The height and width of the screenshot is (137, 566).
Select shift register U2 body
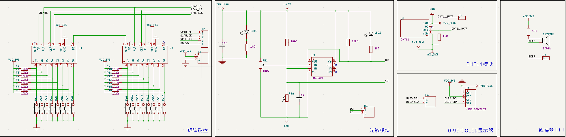pos(145,55)
